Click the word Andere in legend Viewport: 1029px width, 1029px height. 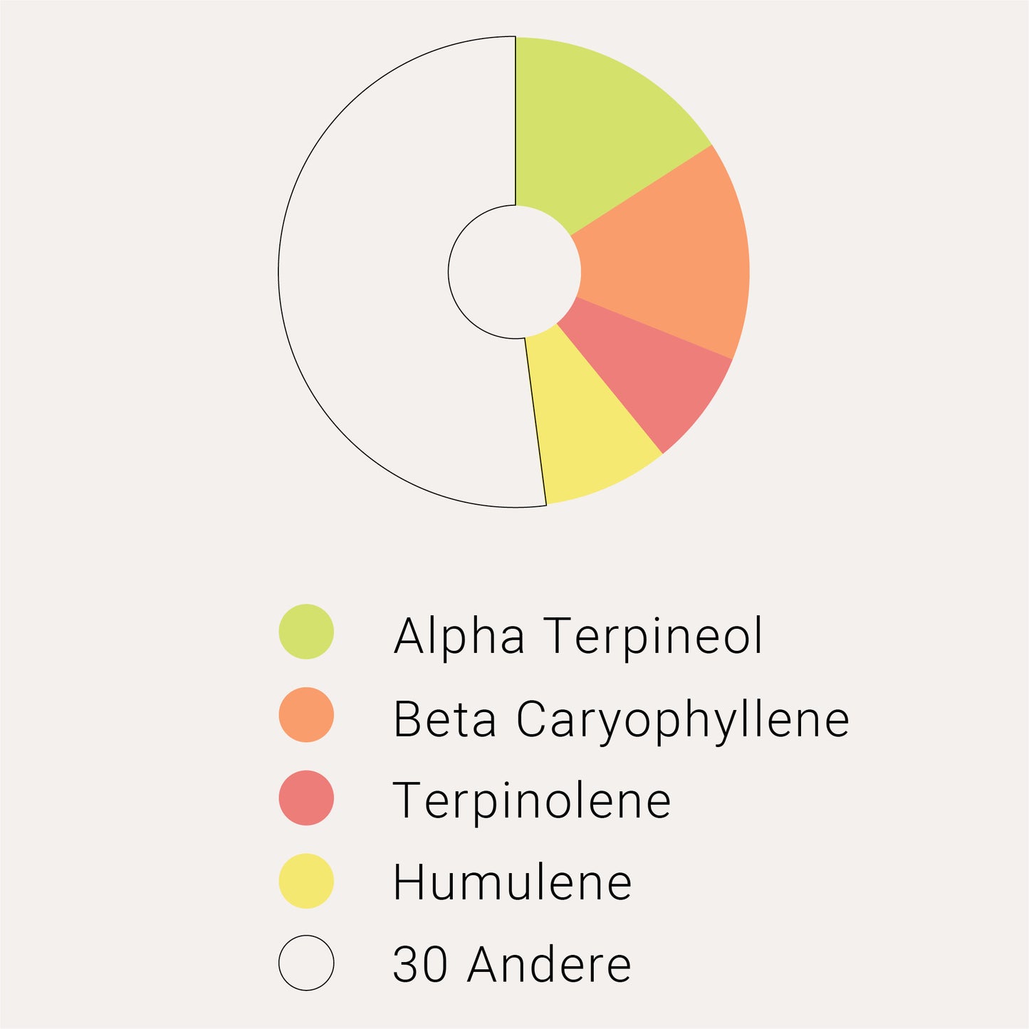(x=549, y=964)
